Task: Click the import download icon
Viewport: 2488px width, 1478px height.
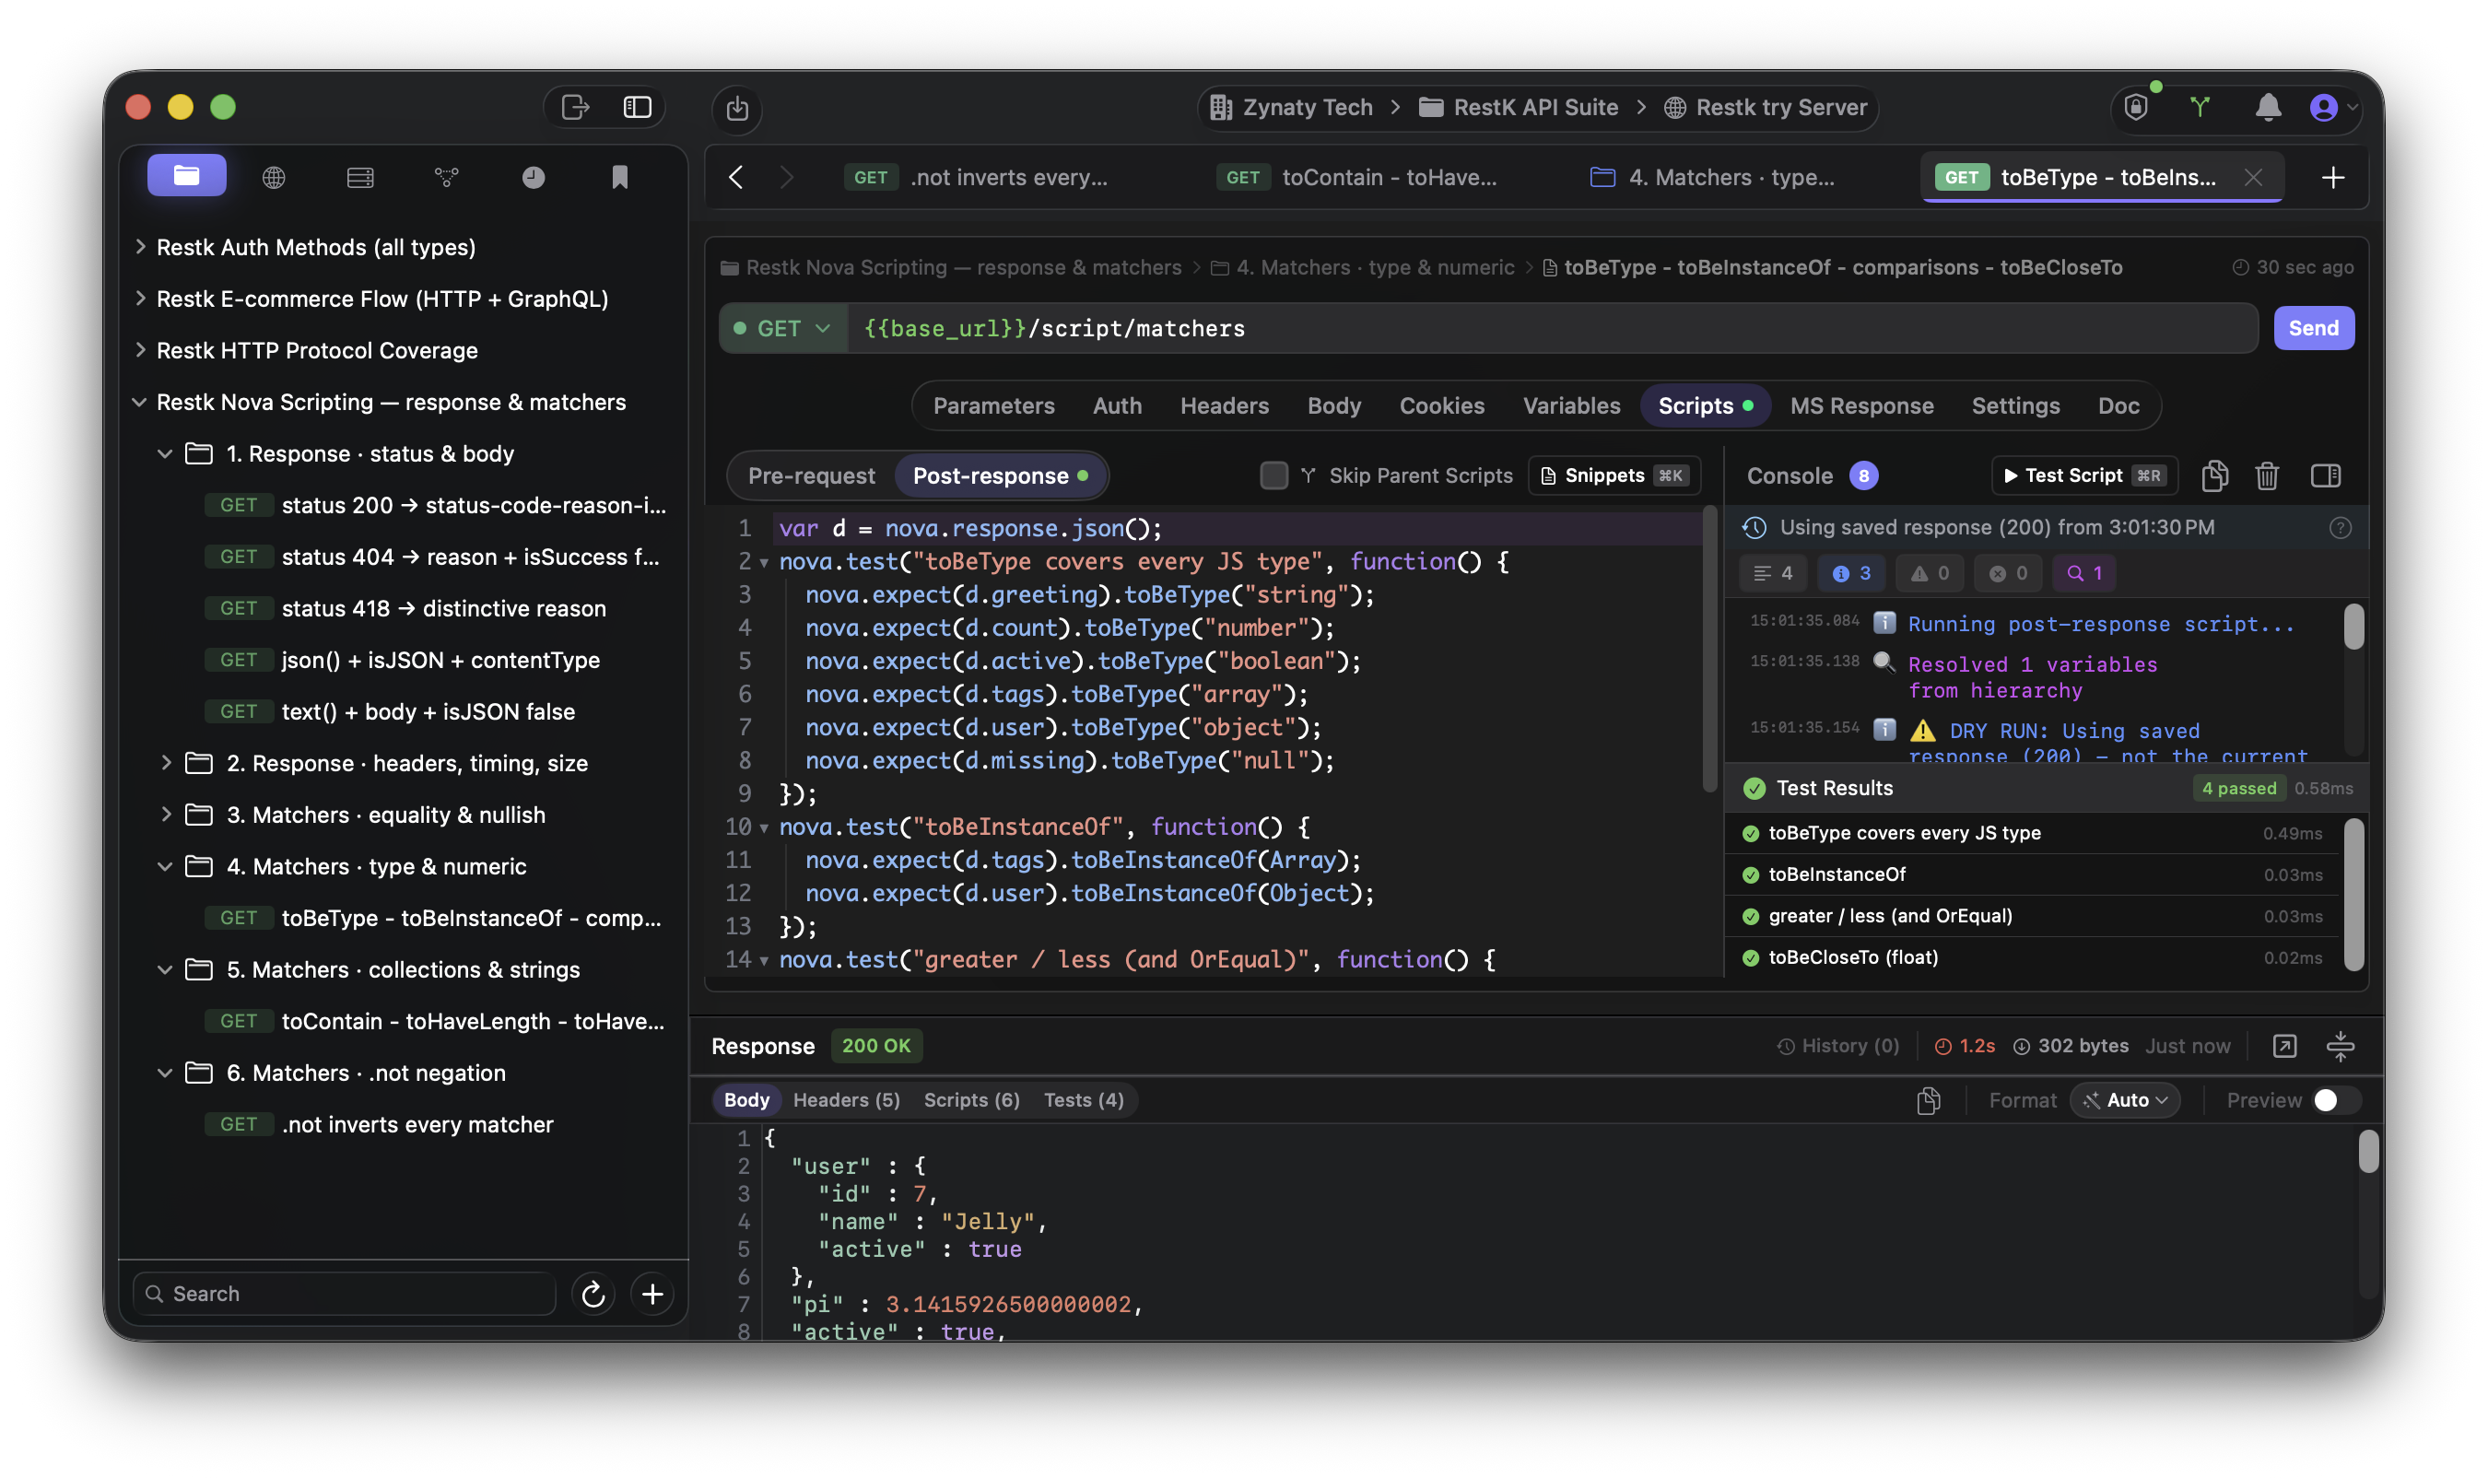Action: (737, 108)
